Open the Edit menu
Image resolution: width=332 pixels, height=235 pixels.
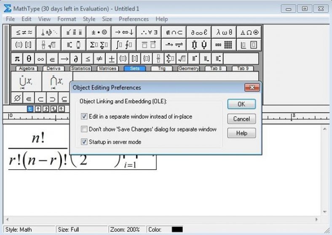pos(27,19)
